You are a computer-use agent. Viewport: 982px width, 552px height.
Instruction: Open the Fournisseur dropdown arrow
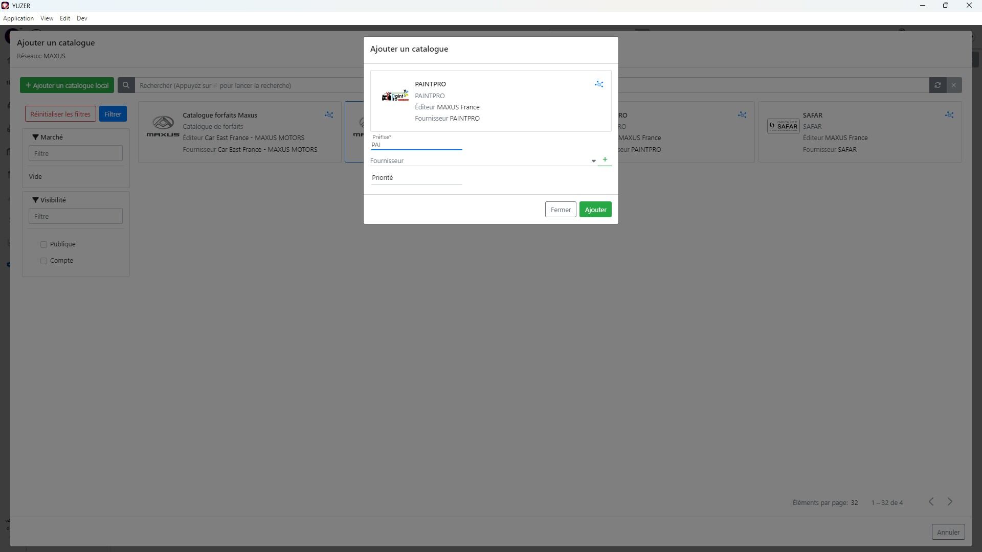pos(593,161)
